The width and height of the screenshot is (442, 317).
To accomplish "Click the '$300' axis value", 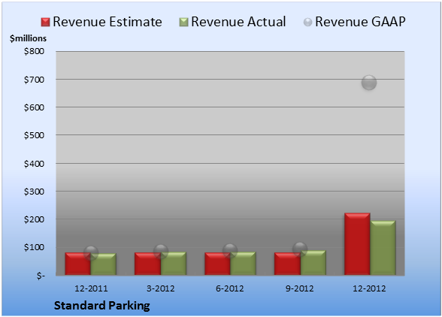I will coord(34,192).
